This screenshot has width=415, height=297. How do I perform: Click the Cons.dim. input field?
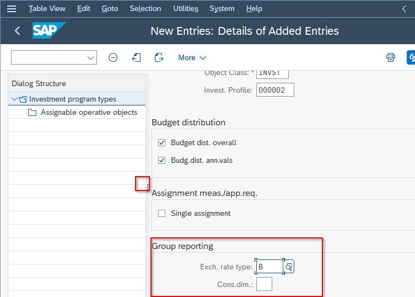tap(264, 284)
